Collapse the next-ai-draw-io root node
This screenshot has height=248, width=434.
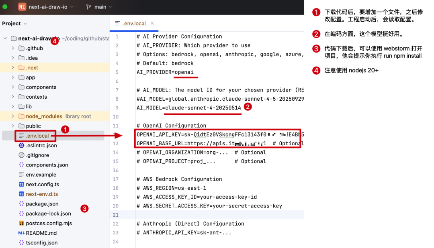tap(5, 38)
